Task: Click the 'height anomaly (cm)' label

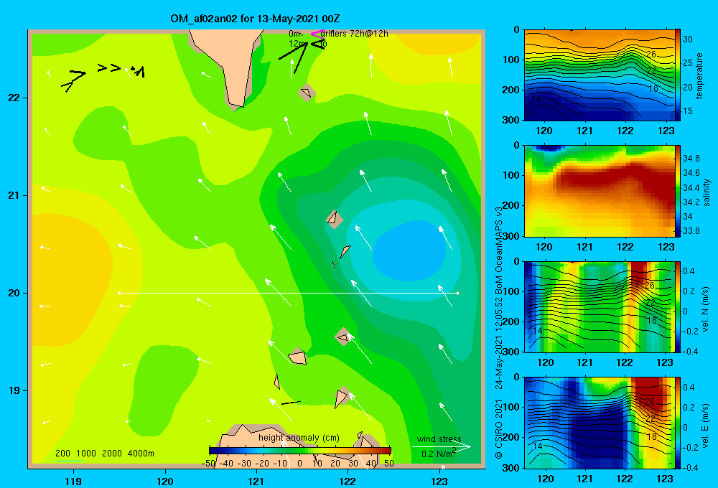Action: [299, 438]
